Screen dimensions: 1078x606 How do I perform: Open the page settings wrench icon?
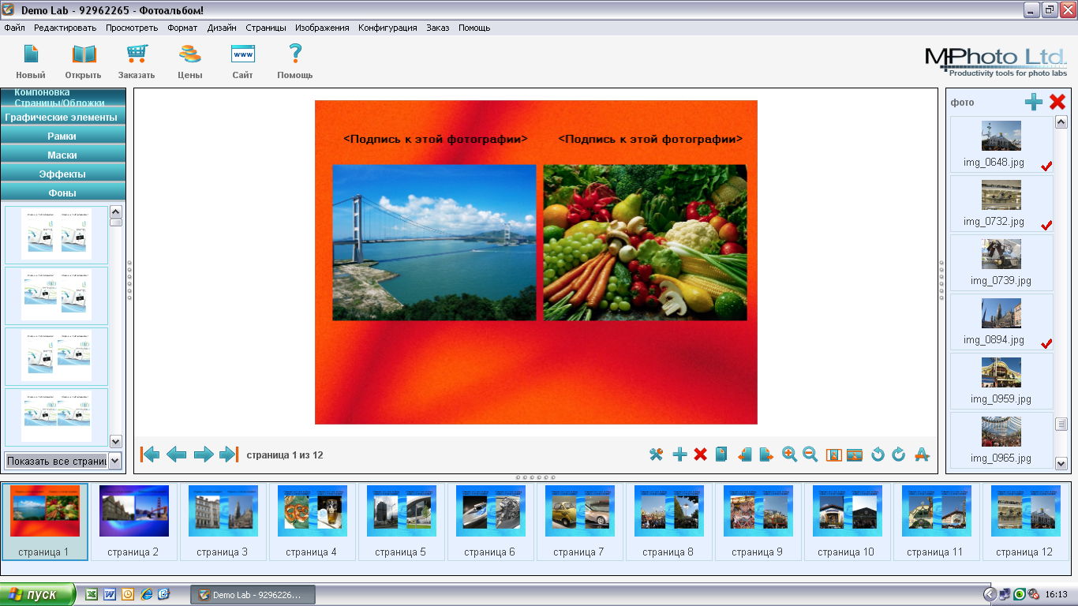pos(656,454)
